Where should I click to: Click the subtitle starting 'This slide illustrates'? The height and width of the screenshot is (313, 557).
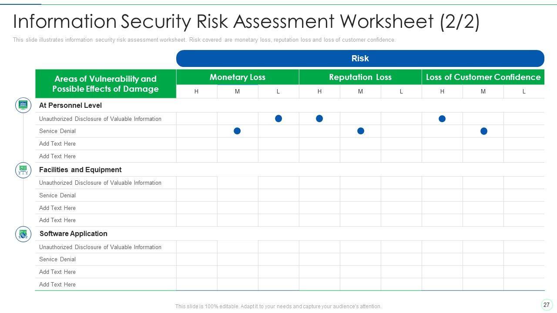(x=204, y=40)
